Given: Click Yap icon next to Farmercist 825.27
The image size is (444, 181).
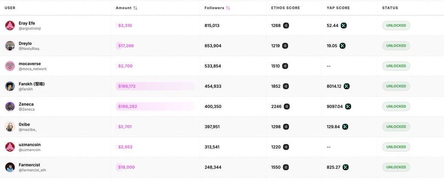Looking at the screenshot, I should (345, 167).
